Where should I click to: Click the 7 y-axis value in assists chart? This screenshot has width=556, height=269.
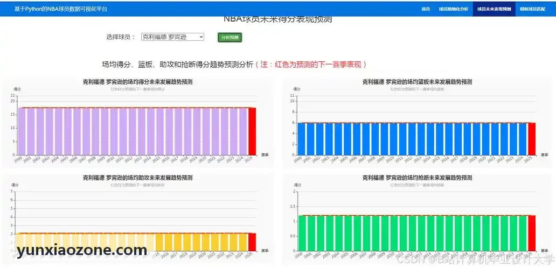coord(12,192)
